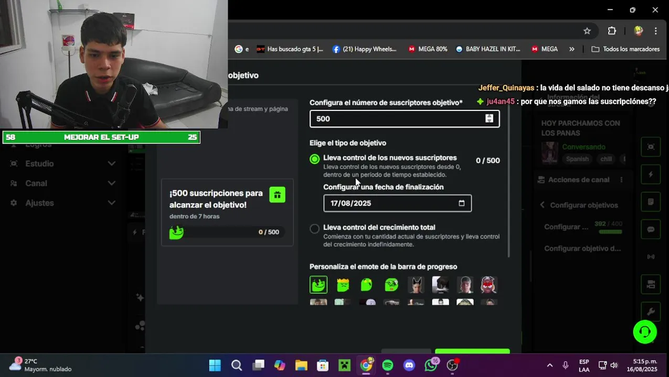
Task: Open 'Todos los marcadores' folder
Action: click(625, 49)
